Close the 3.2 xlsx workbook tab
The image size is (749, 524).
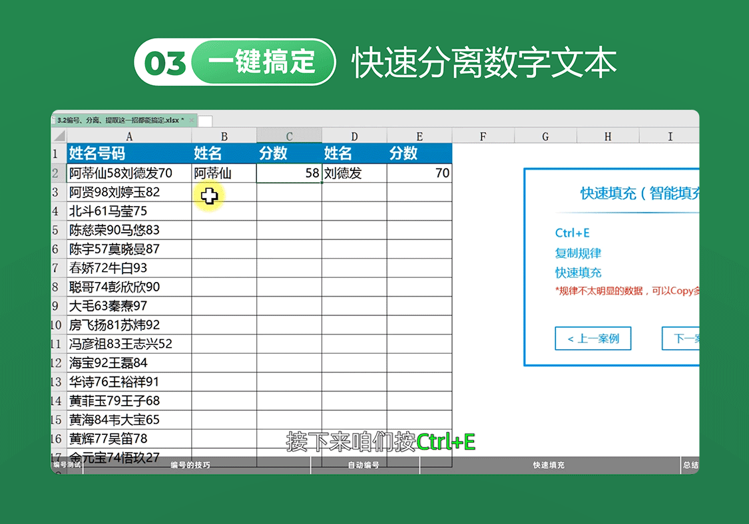(192, 120)
